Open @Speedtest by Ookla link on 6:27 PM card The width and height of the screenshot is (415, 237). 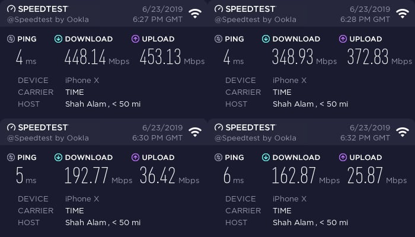pos(48,20)
